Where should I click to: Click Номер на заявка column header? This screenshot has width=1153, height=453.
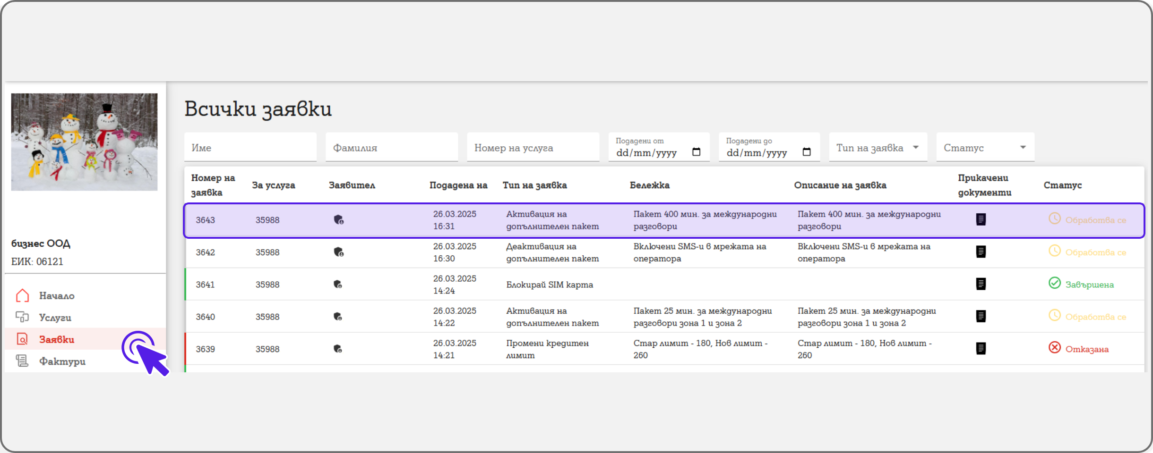point(213,185)
